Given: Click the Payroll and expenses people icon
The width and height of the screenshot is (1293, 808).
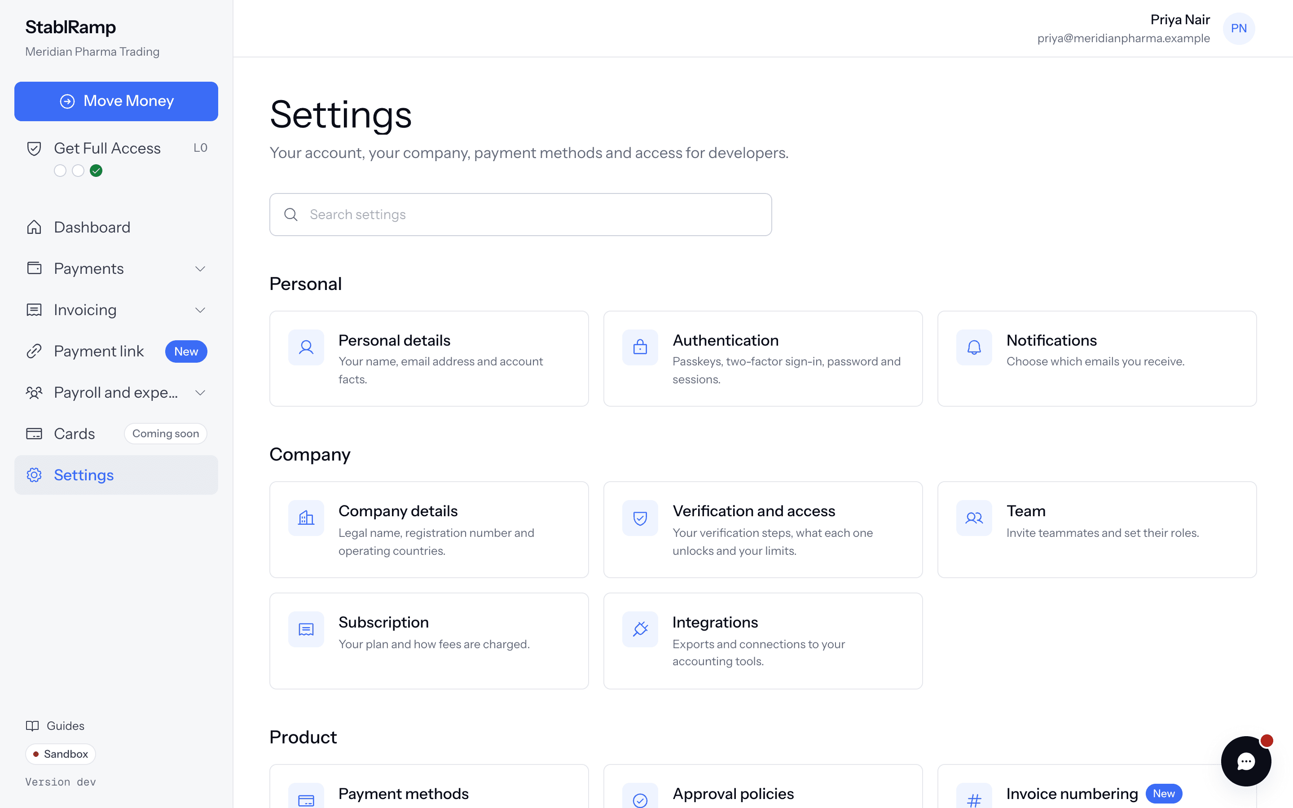Looking at the screenshot, I should 34,393.
